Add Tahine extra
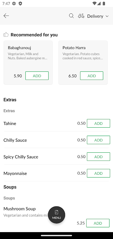The height and width of the screenshot is (239, 113). 98,123
